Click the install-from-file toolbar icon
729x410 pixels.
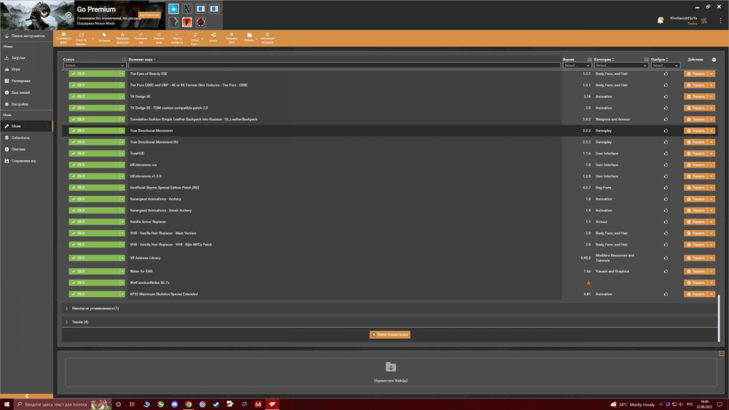[63, 38]
